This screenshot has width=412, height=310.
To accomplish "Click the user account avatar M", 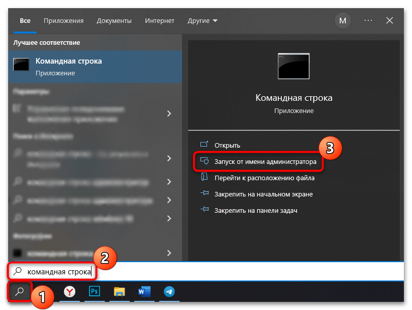I will pyautogui.click(x=342, y=21).
